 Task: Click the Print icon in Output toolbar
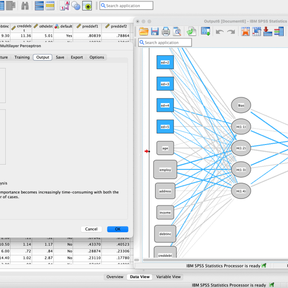166,32
